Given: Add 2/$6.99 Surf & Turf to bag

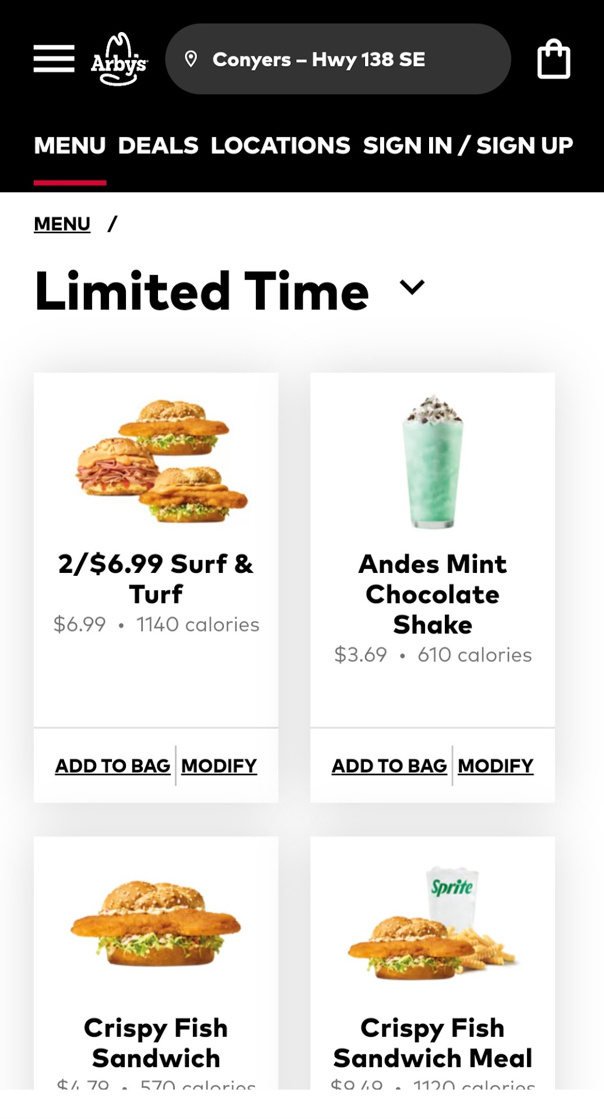Looking at the screenshot, I should tap(113, 766).
